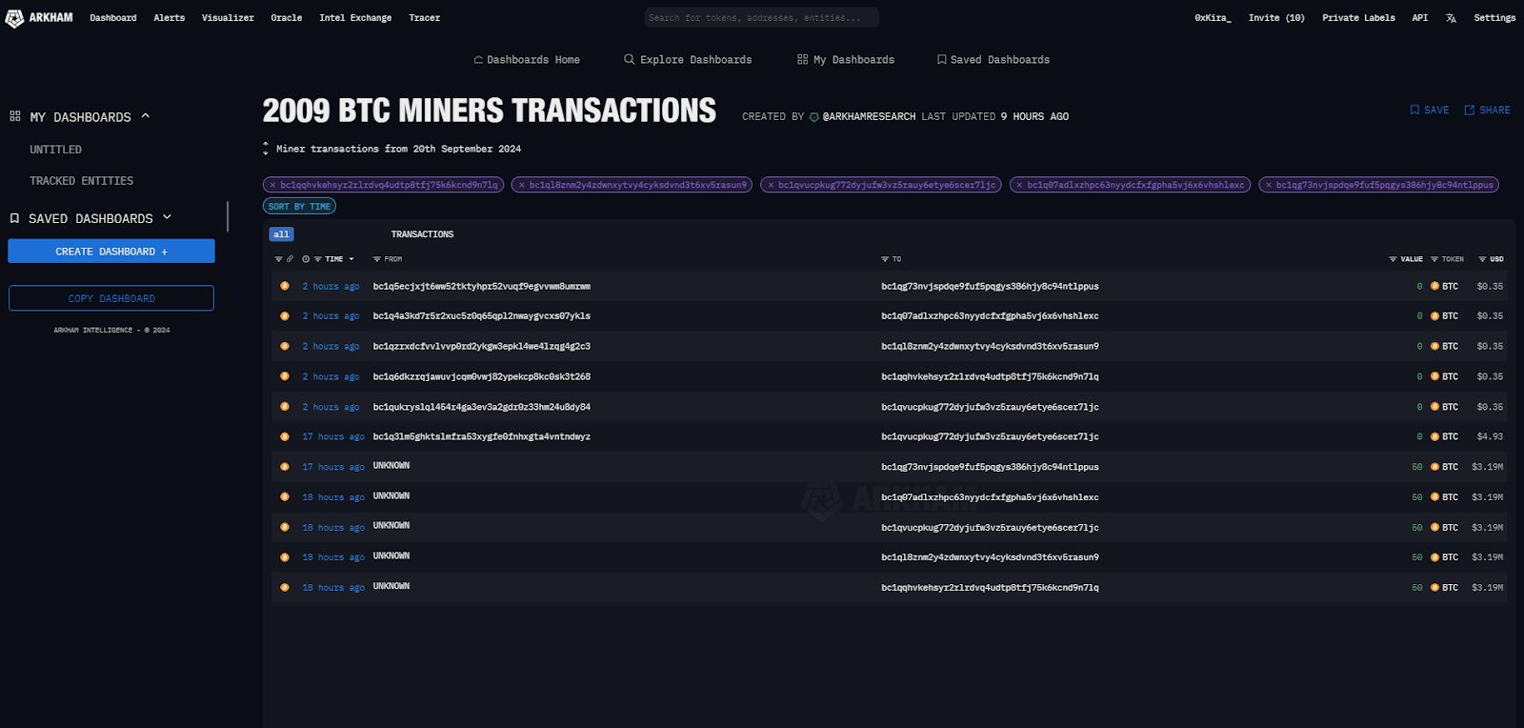Filter the USD column using its funnel icon
This screenshot has width=1524, height=728.
(x=1482, y=259)
